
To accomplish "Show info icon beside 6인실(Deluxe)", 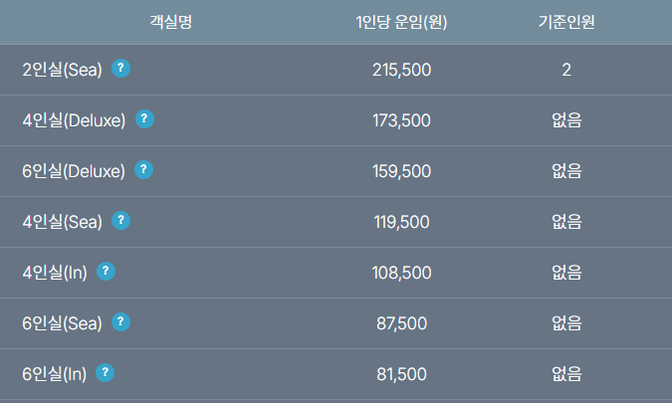I will (x=144, y=170).
